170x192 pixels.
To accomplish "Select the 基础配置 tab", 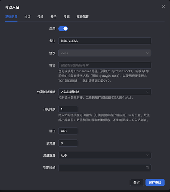I will pos(11,17).
